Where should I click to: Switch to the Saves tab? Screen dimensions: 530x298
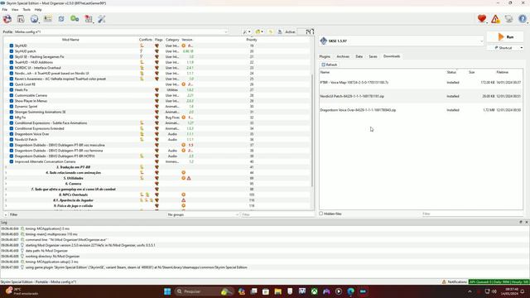(373, 56)
